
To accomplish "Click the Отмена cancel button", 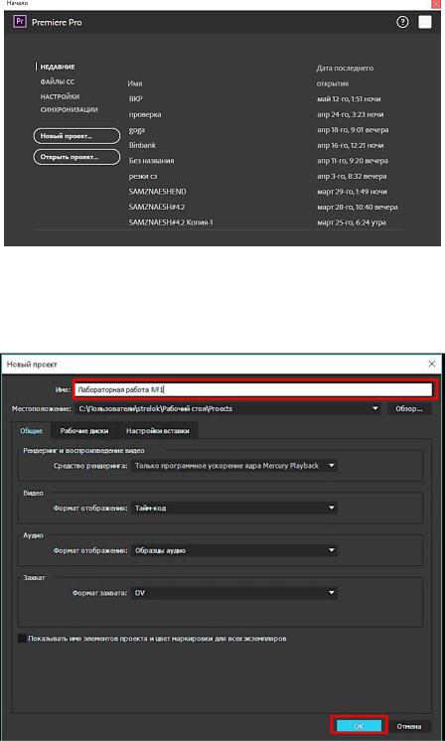I will point(409,726).
